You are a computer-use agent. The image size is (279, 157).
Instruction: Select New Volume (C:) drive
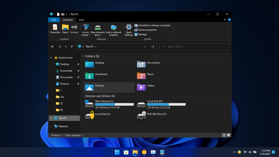click(x=109, y=104)
